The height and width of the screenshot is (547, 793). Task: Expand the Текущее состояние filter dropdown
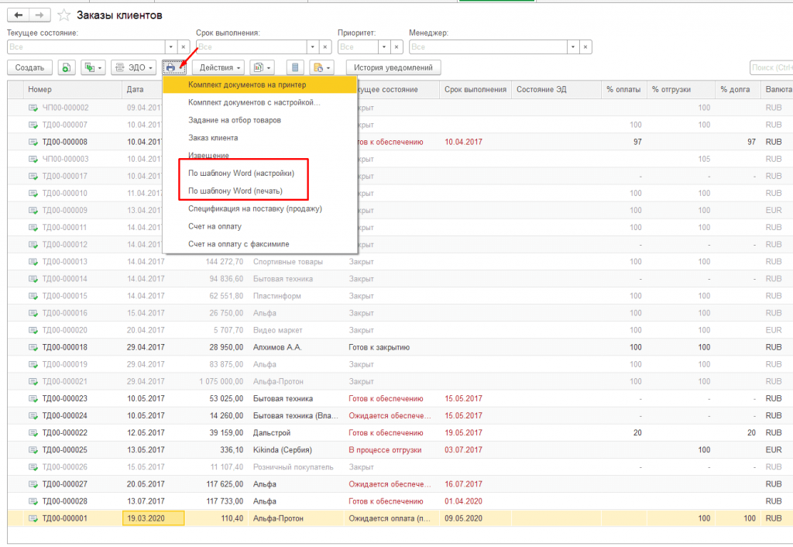tap(171, 47)
